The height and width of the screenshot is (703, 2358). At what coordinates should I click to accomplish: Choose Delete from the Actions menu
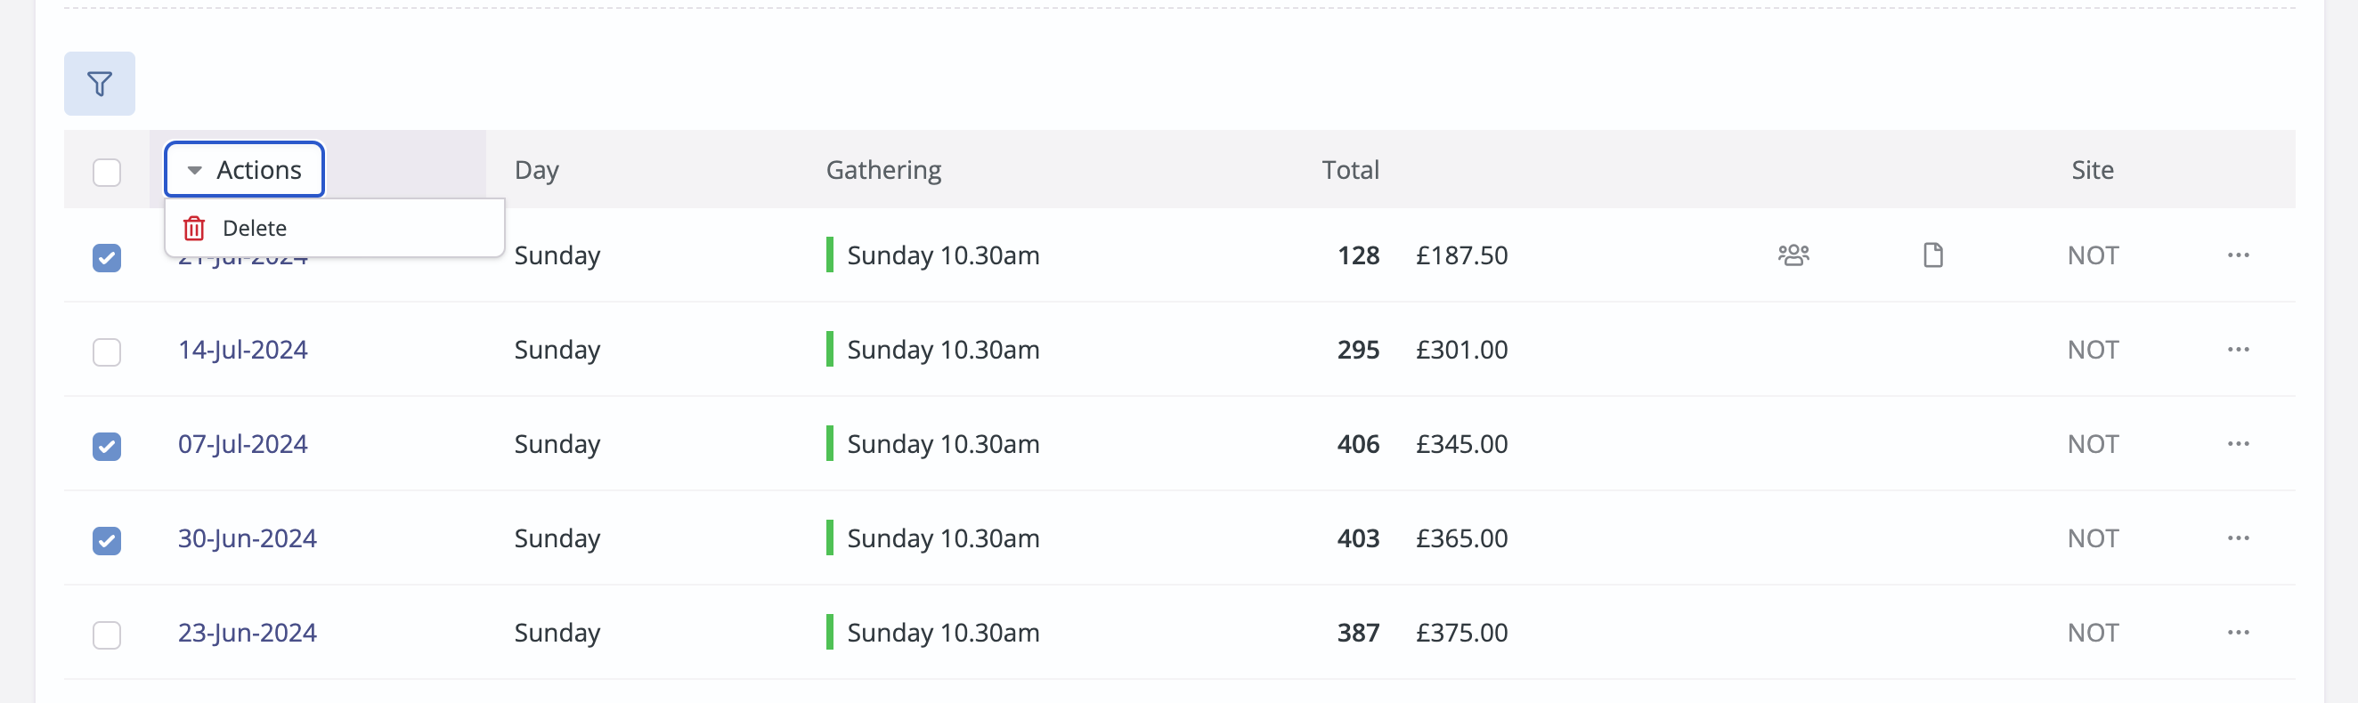coord(255,229)
